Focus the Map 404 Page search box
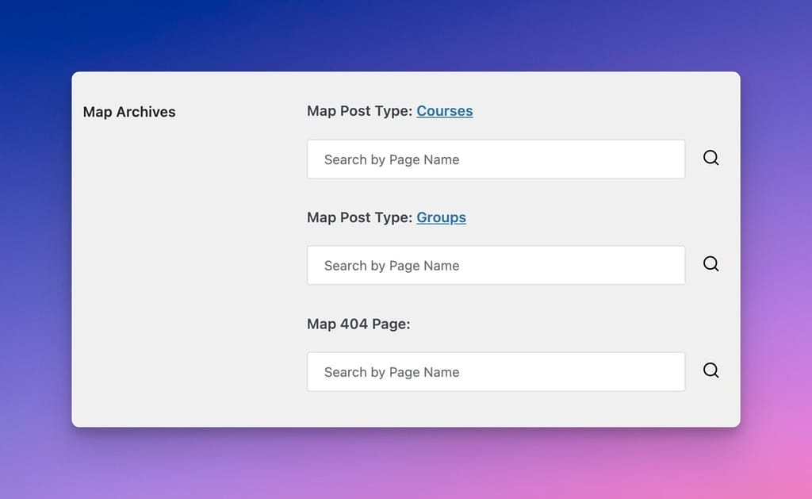 coord(496,371)
